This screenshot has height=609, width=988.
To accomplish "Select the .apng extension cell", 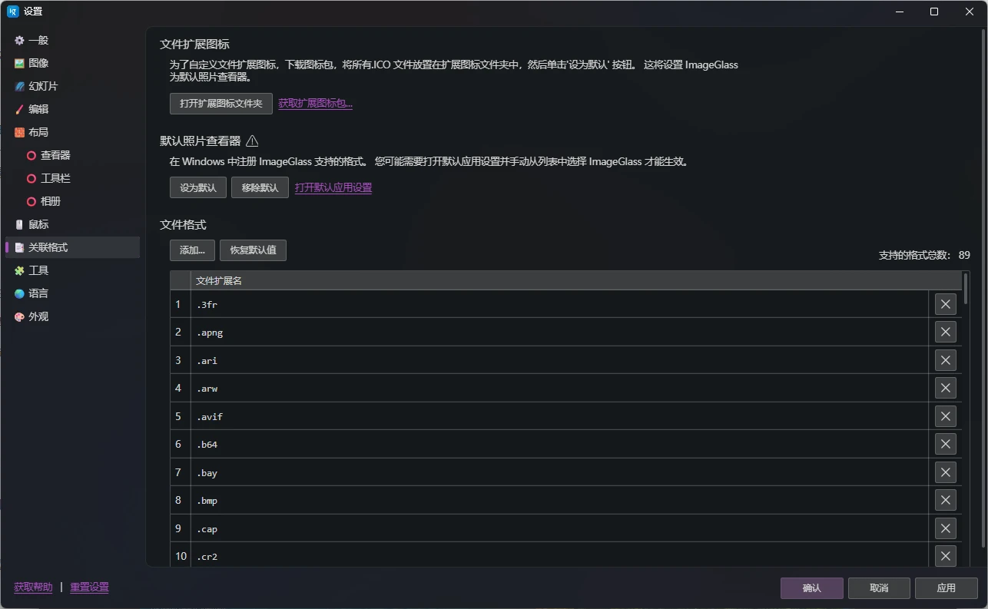I will (x=559, y=332).
